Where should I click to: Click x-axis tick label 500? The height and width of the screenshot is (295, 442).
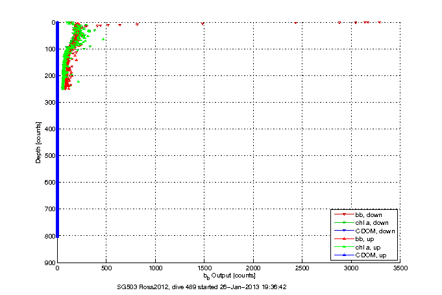click(106, 268)
